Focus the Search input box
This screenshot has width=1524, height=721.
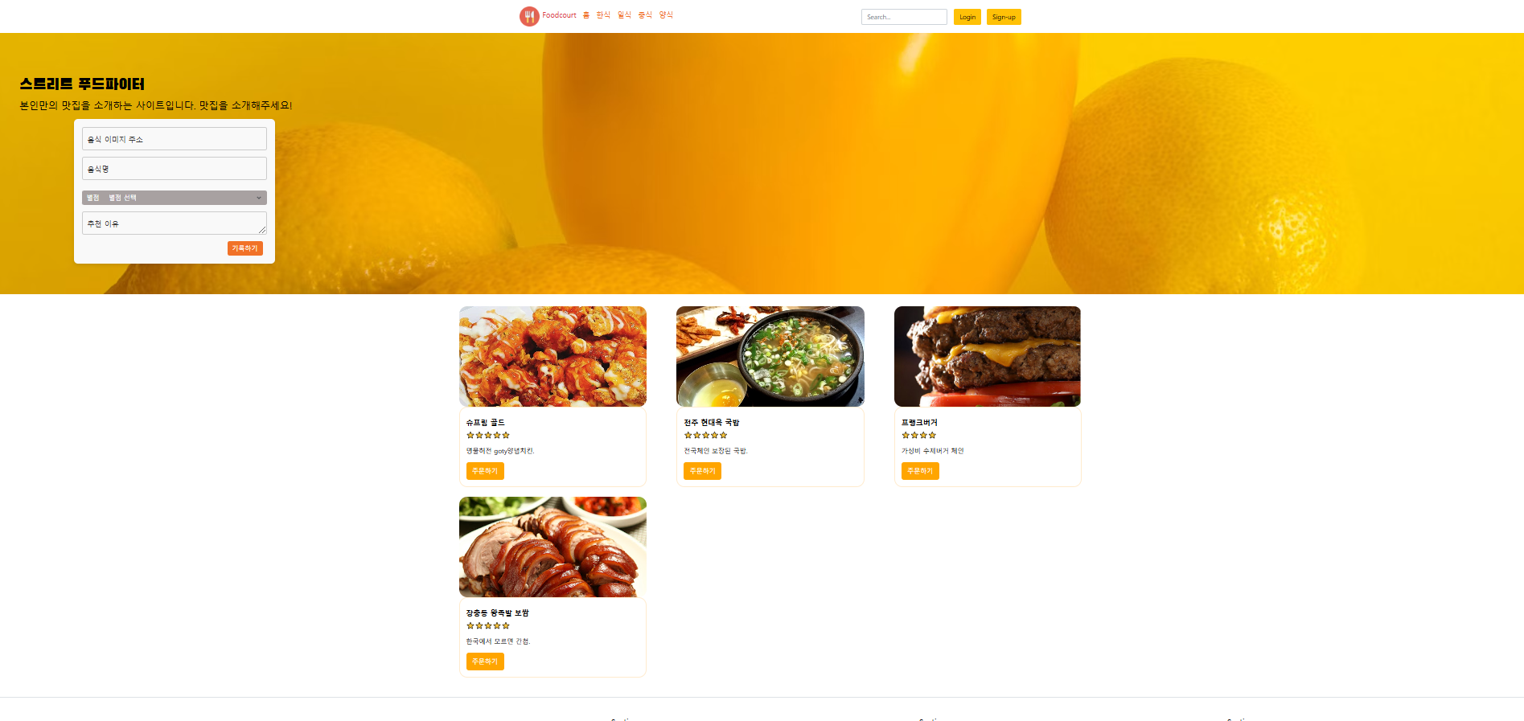pyautogui.click(x=904, y=17)
